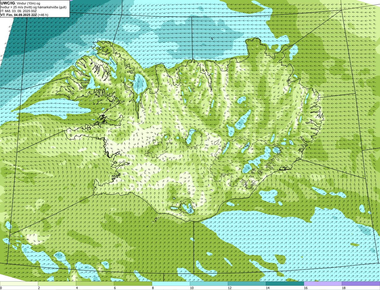This screenshot has height=290, width=380.
Task: Click the purple above-18 m/s legend swatch
Action: tap(361, 283)
